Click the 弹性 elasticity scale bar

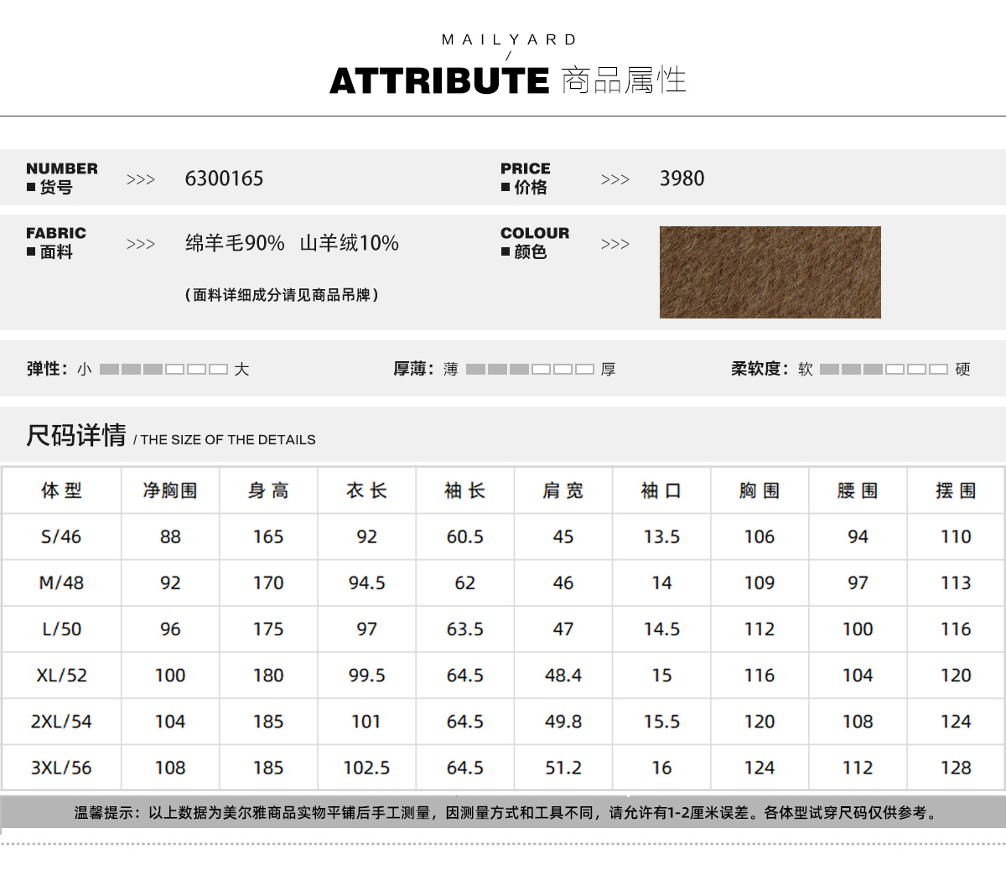point(163,369)
